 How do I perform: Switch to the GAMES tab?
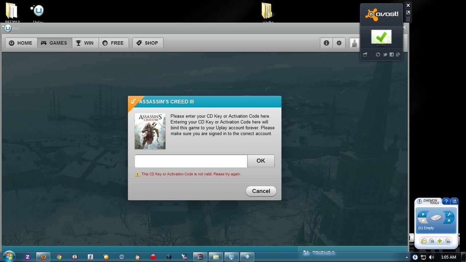54,43
